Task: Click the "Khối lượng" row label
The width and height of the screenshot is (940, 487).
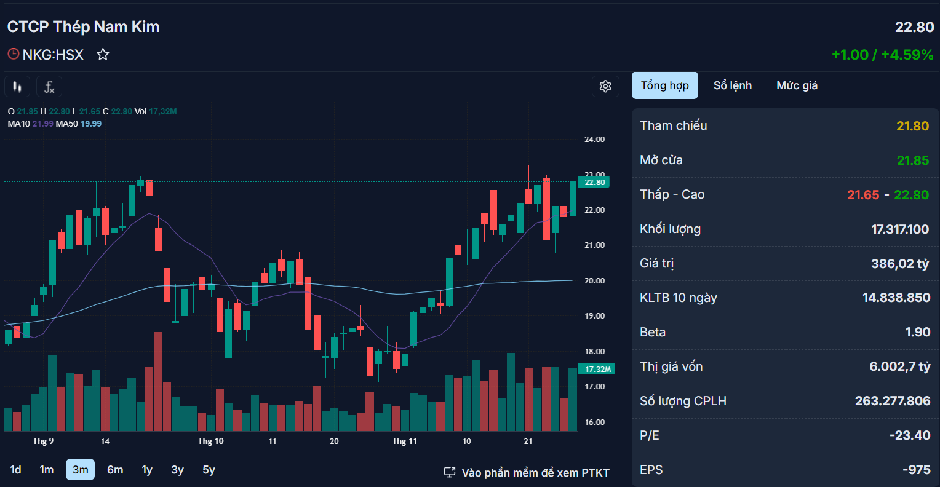Action: (x=671, y=229)
